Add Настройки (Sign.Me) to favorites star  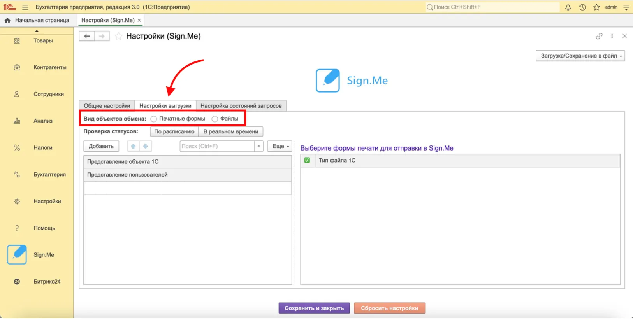(119, 36)
